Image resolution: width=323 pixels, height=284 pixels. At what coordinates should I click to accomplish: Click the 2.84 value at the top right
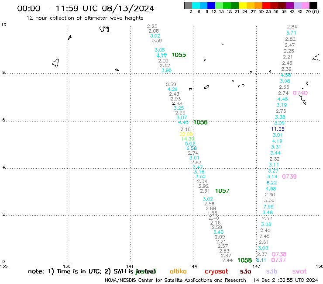[x=292, y=27]
